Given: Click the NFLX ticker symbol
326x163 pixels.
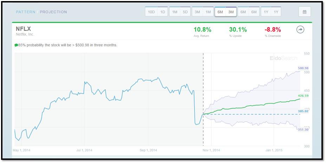Looking at the screenshot, I should coord(23,29).
